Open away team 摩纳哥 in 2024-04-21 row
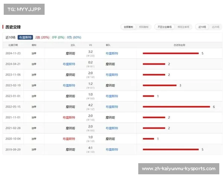 tap(110, 64)
